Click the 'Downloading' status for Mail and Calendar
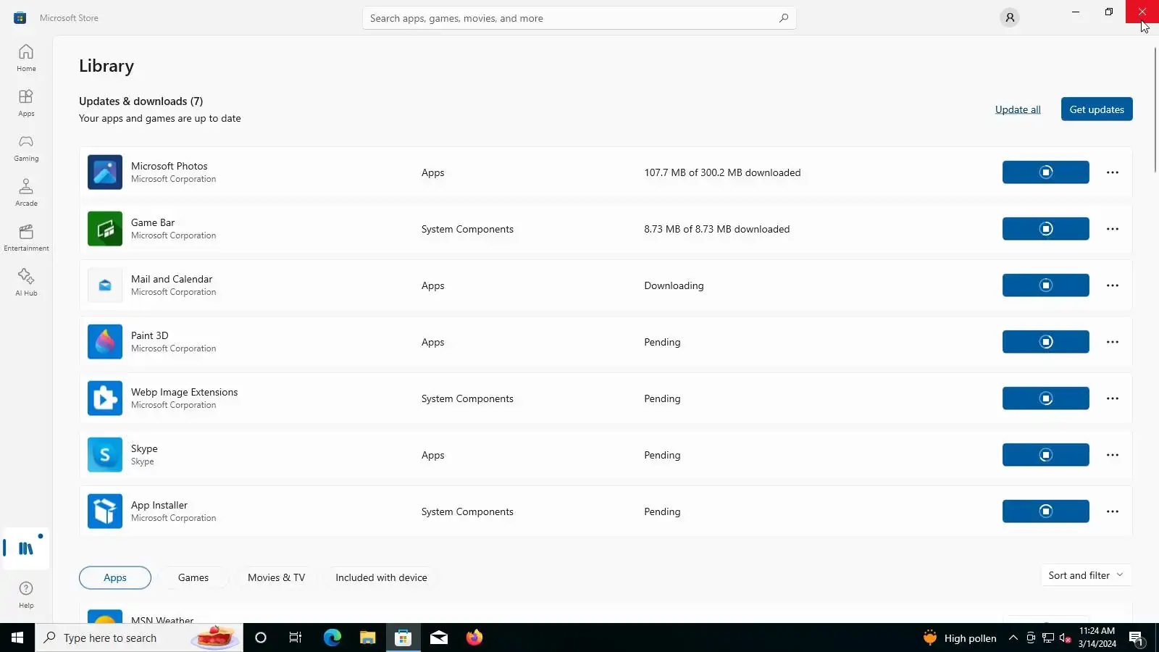The image size is (1159, 652). point(674,285)
